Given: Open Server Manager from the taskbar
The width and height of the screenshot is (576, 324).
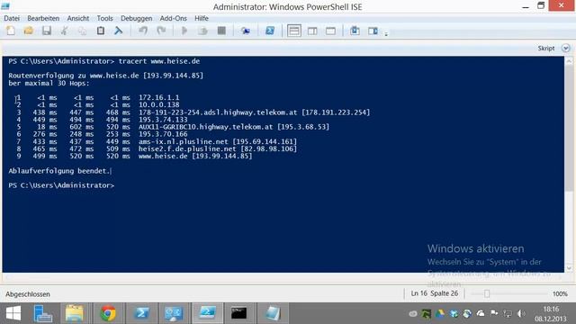Looking at the screenshot, I should [x=42, y=313].
